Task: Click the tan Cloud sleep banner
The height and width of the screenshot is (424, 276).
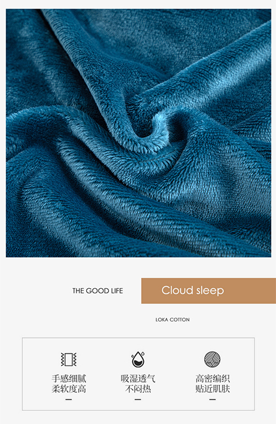Action: (209, 291)
